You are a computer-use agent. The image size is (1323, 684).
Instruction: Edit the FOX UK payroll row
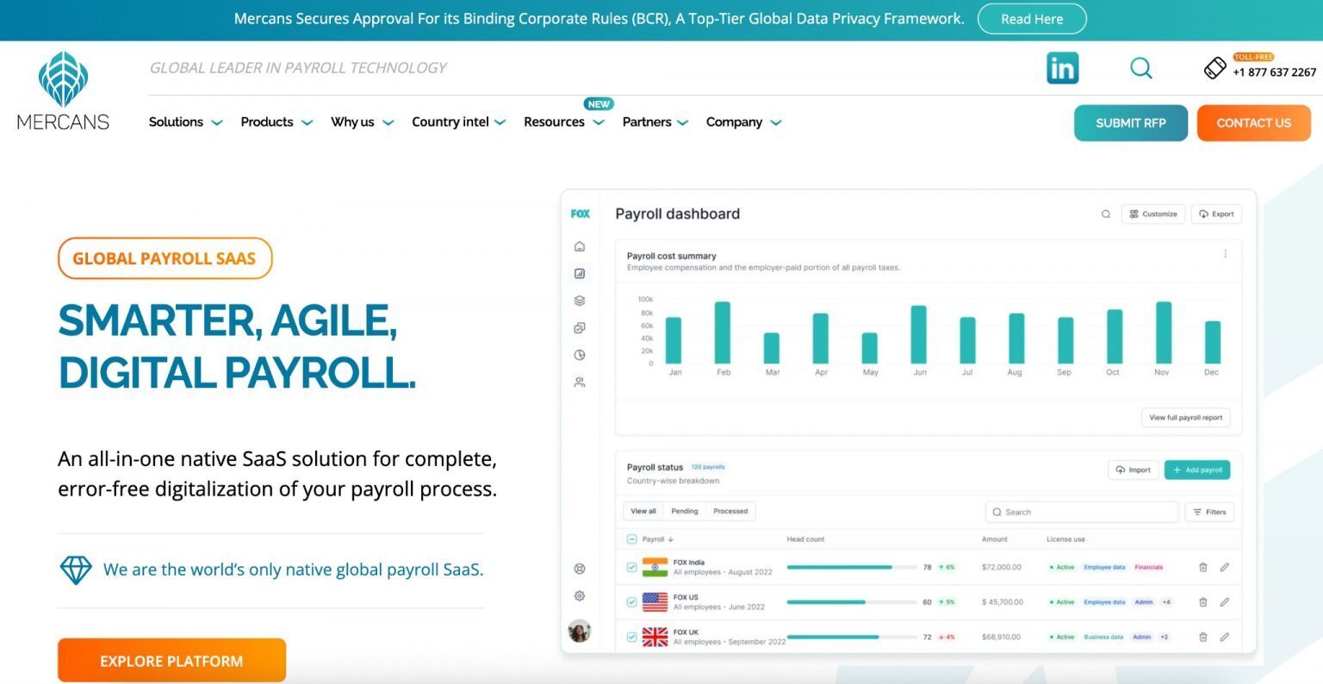point(1225,637)
